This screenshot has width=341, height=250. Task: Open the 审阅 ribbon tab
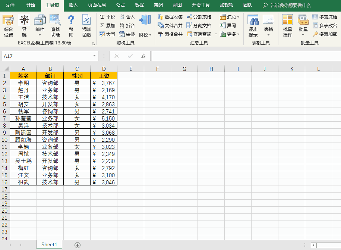[x=158, y=5]
